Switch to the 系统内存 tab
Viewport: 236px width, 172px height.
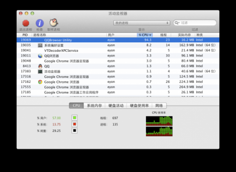tap(94, 106)
